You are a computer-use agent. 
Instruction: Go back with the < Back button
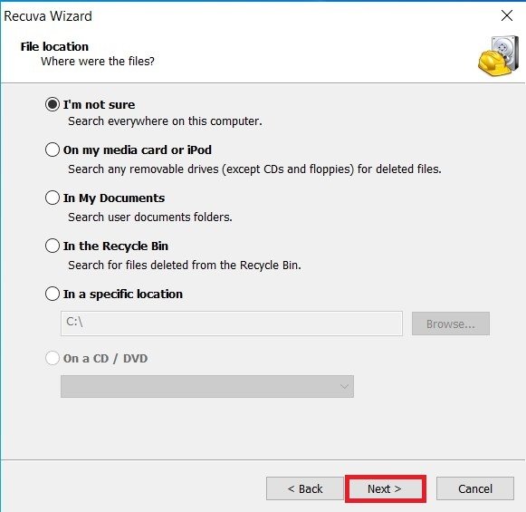(304, 488)
